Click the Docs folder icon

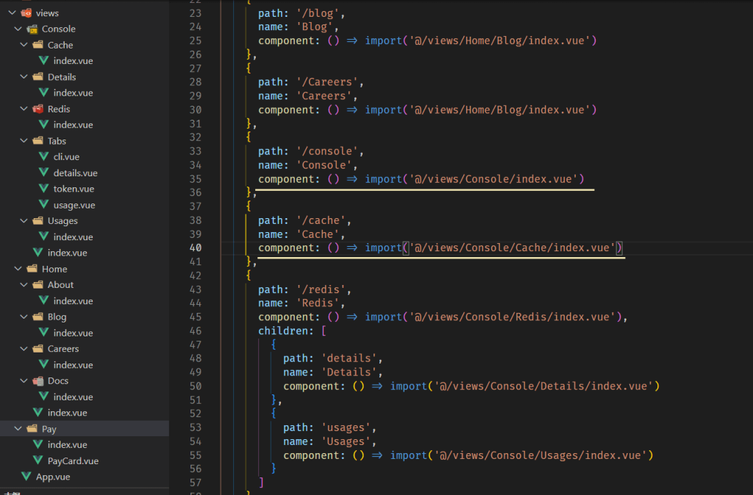(38, 380)
